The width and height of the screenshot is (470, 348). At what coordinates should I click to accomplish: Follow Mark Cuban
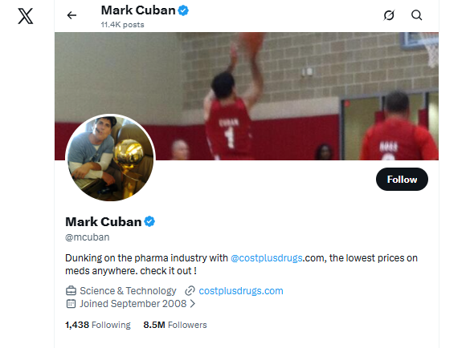tap(402, 180)
